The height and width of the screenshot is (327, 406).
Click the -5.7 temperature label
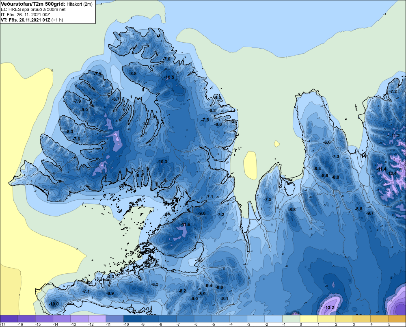(234, 121)
